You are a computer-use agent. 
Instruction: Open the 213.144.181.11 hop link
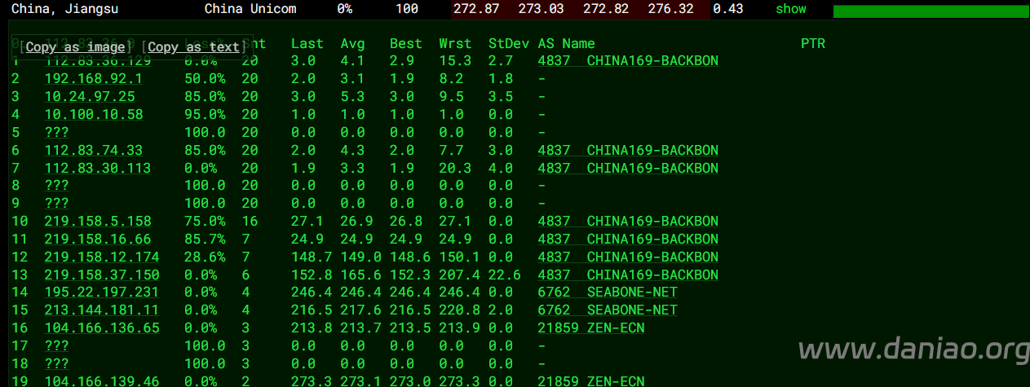[101, 310]
